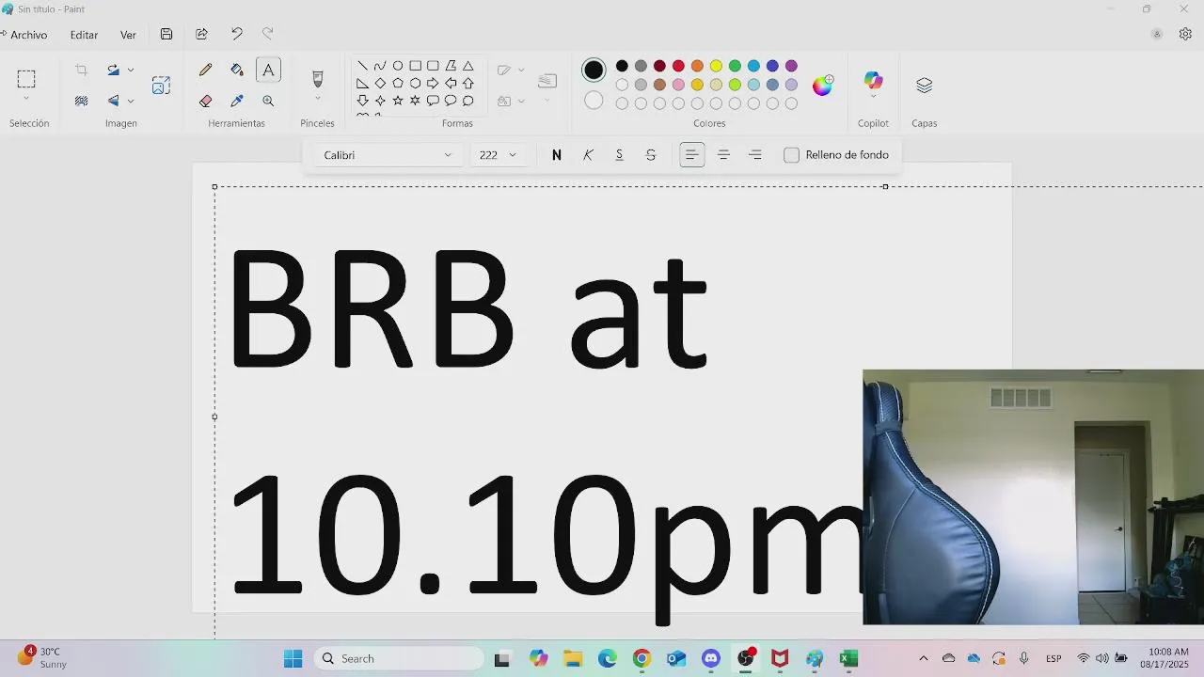Expand the Flip options arrow

[131, 101]
